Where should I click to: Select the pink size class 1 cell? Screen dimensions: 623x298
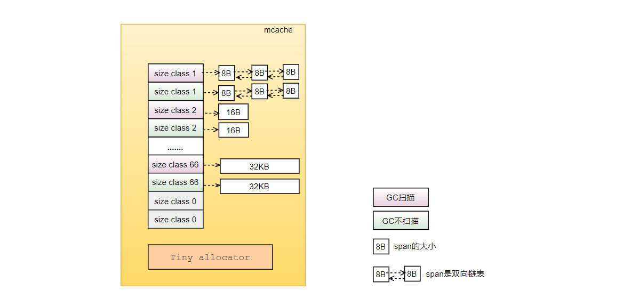click(175, 73)
